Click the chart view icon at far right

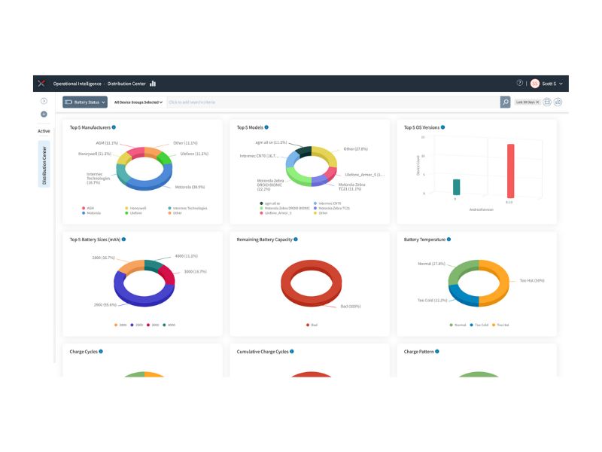558,102
